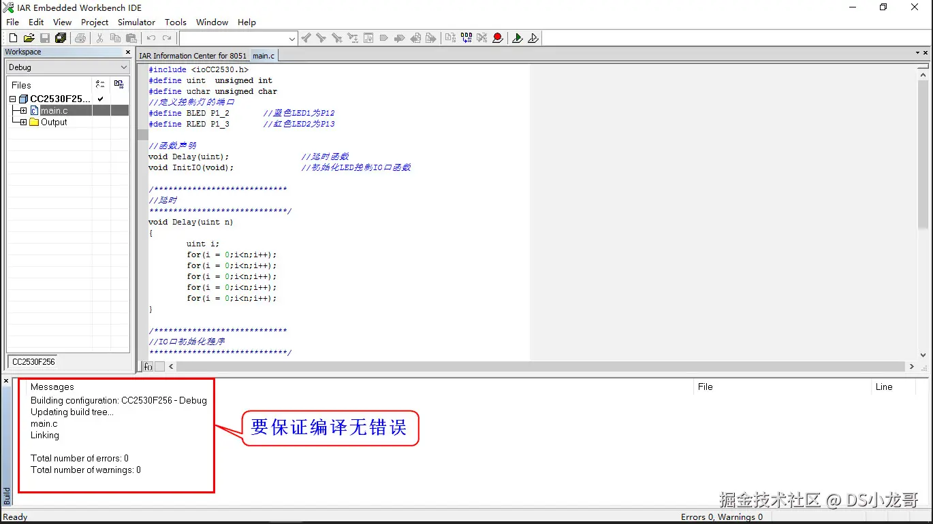
Task: Click the Paste clipboard icon
Action: click(131, 38)
